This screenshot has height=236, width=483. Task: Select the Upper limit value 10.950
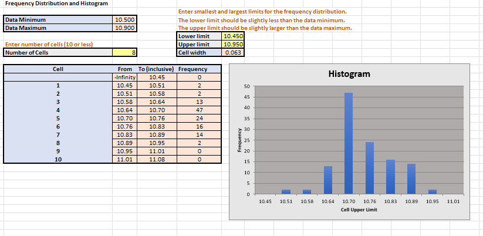point(233,45)
